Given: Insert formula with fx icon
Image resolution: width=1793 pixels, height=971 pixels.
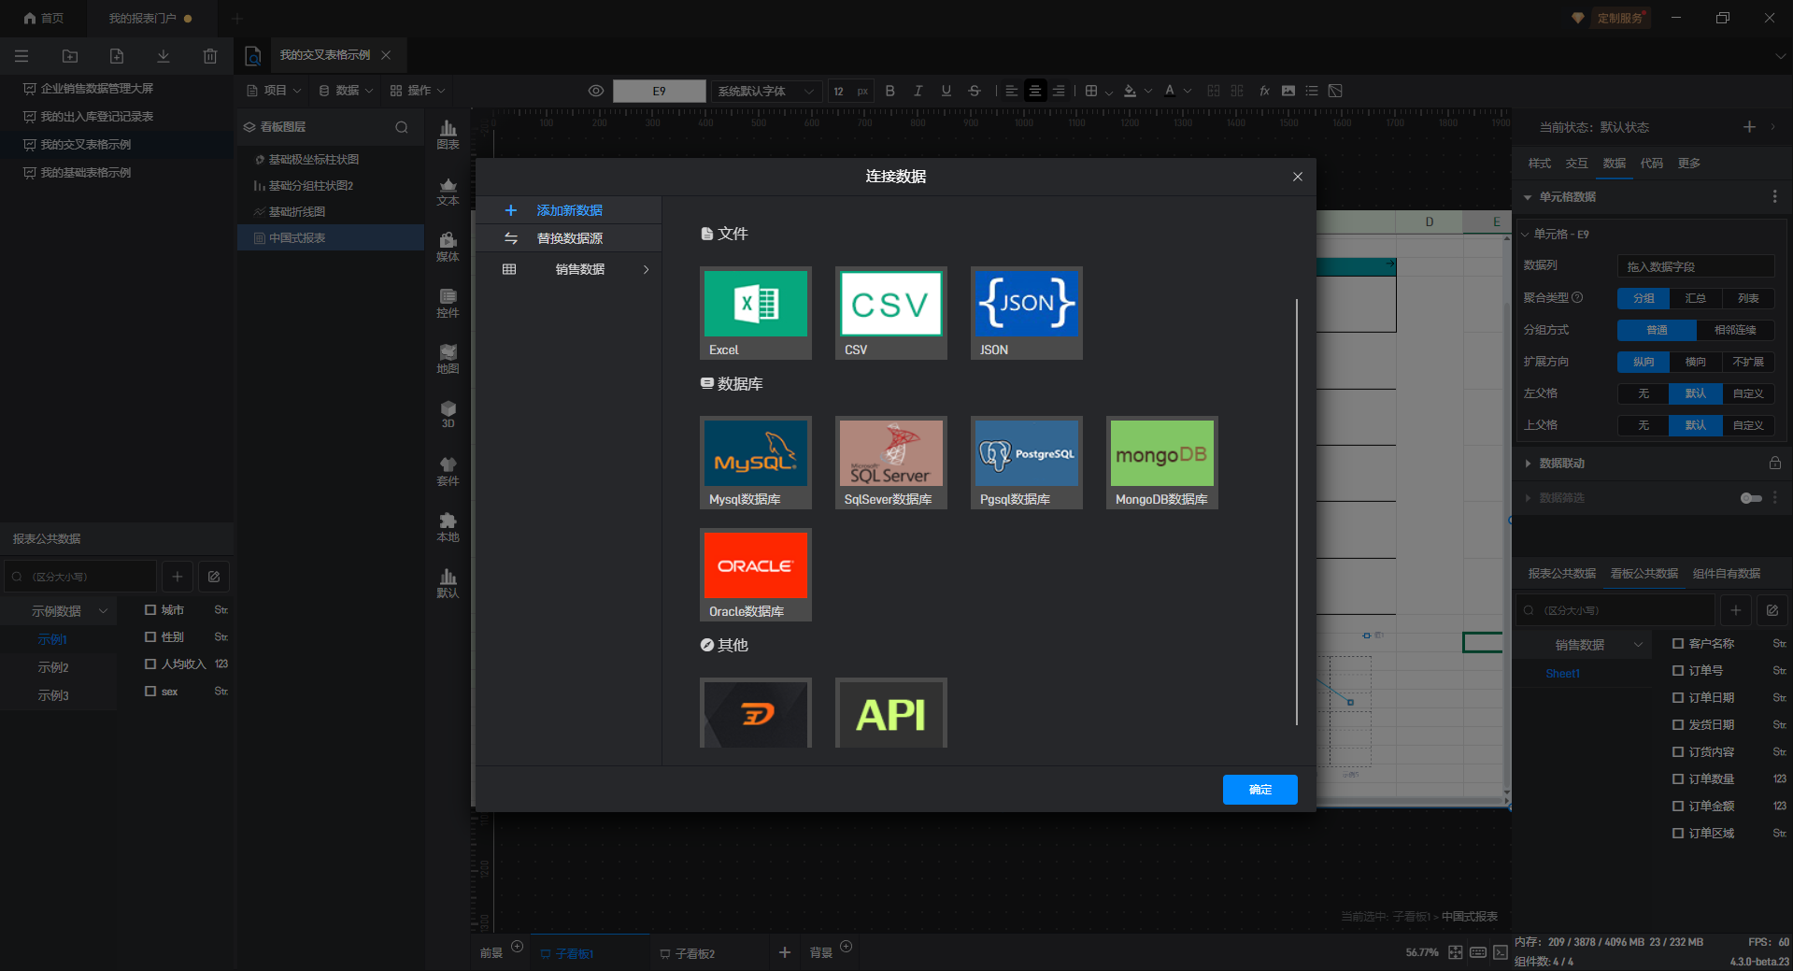Looking at the screenshot, I should click(1264, 91).
